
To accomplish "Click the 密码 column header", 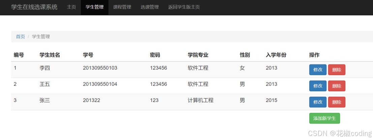I will point(155,55).
